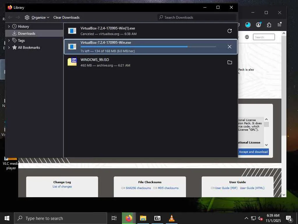This screenshot has width=298, height=224.
Task: Open Firefox account icon in browser toolbar
Action: click(258, 25)
